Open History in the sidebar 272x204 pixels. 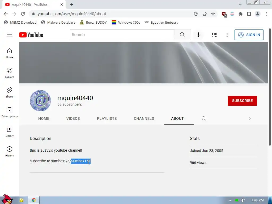pyautogui.click(x=10, y=151)
